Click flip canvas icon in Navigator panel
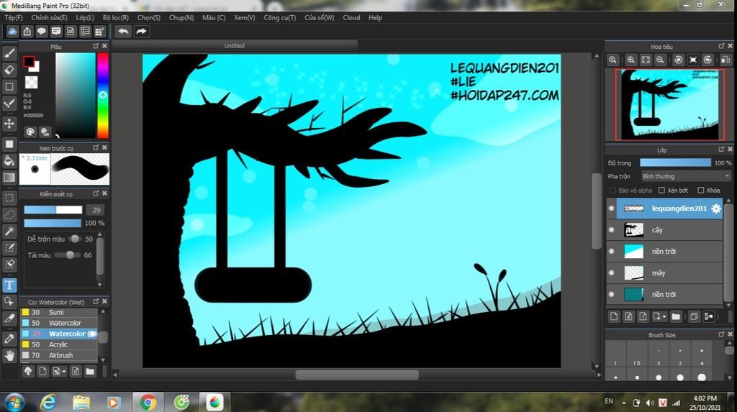 [x=725, y=60]
